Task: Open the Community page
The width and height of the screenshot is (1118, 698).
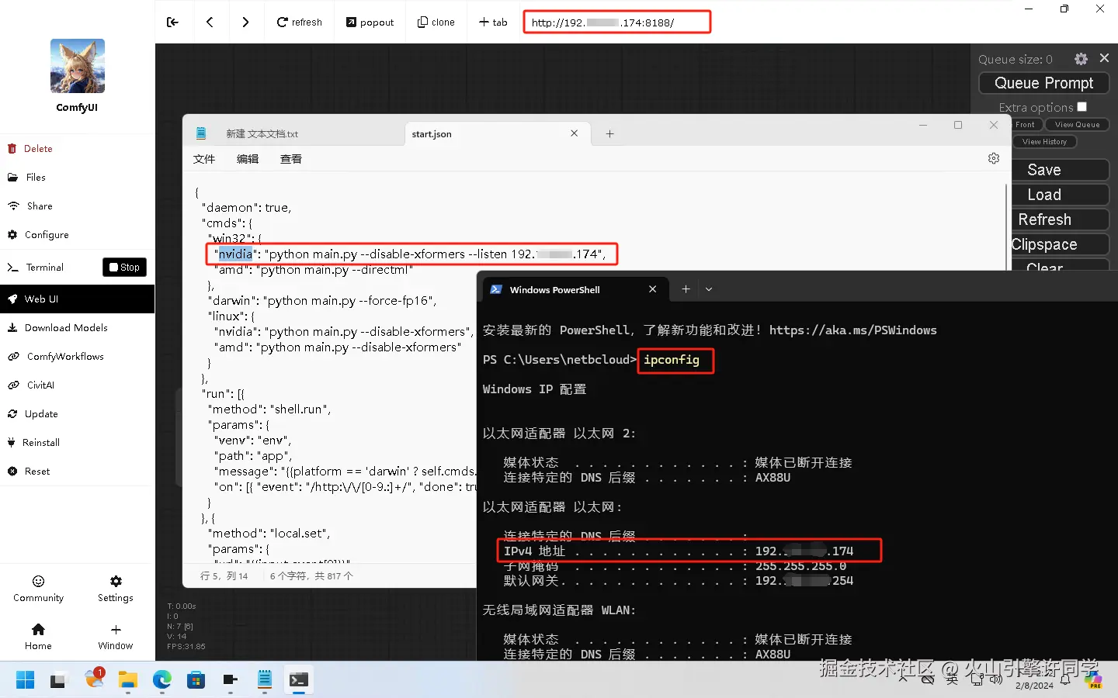Action: click(x=38, y=589)
